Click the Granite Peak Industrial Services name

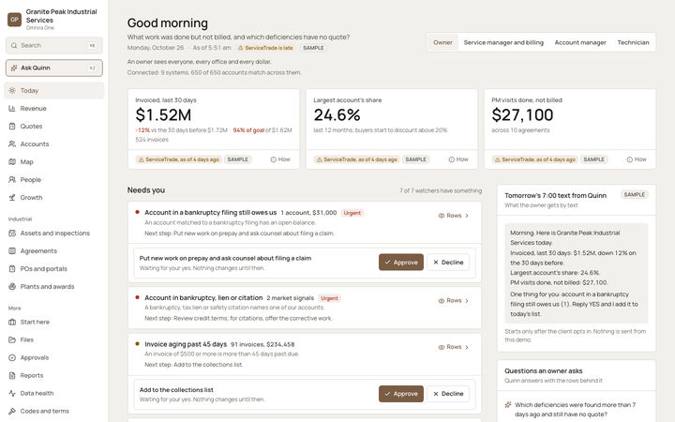(61, 16)
